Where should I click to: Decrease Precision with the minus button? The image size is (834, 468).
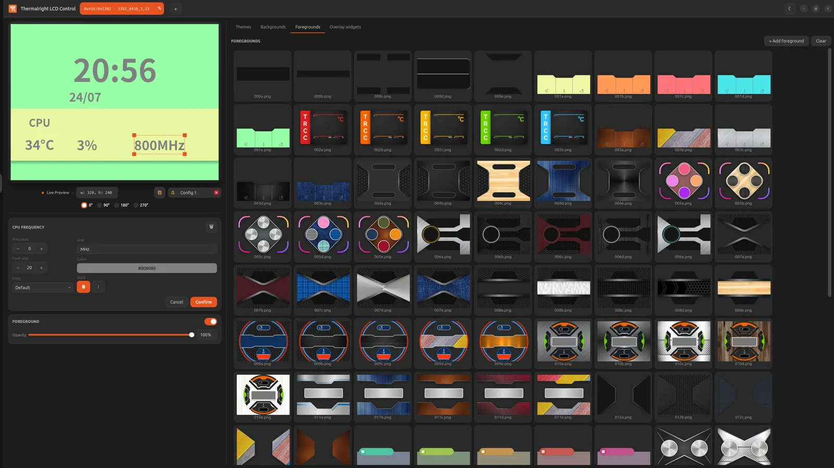(x=18, y=249)
